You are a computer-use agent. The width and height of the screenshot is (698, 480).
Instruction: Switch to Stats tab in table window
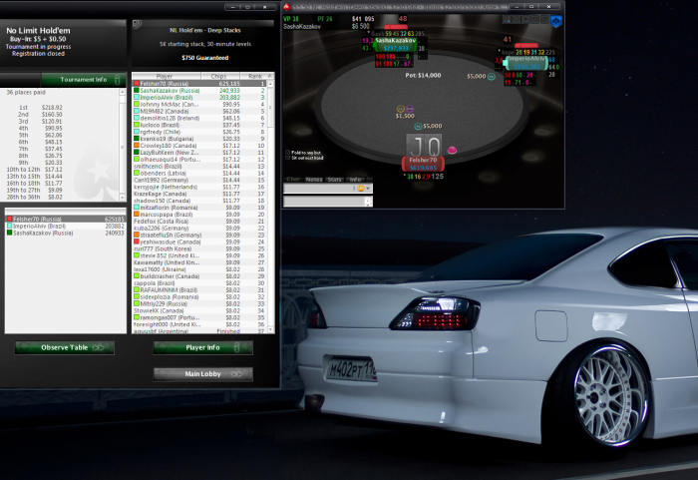tap(334, 180)
